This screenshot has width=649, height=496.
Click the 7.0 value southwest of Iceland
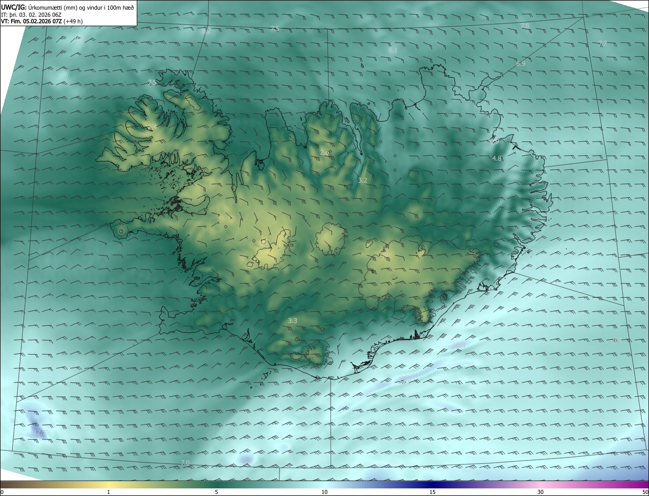pyautogui.click(x=185, y=463)
